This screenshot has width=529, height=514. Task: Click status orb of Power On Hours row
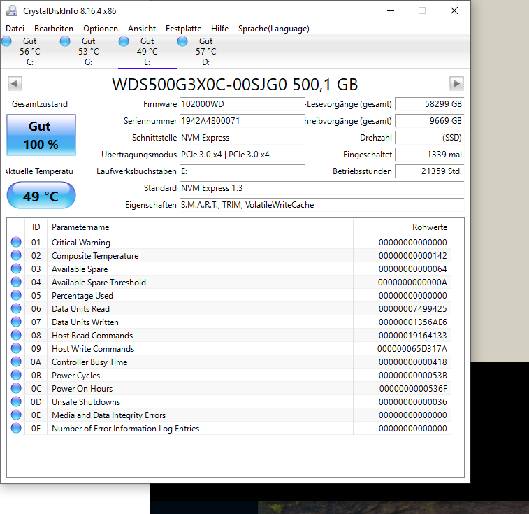click(x=16, y=388)
